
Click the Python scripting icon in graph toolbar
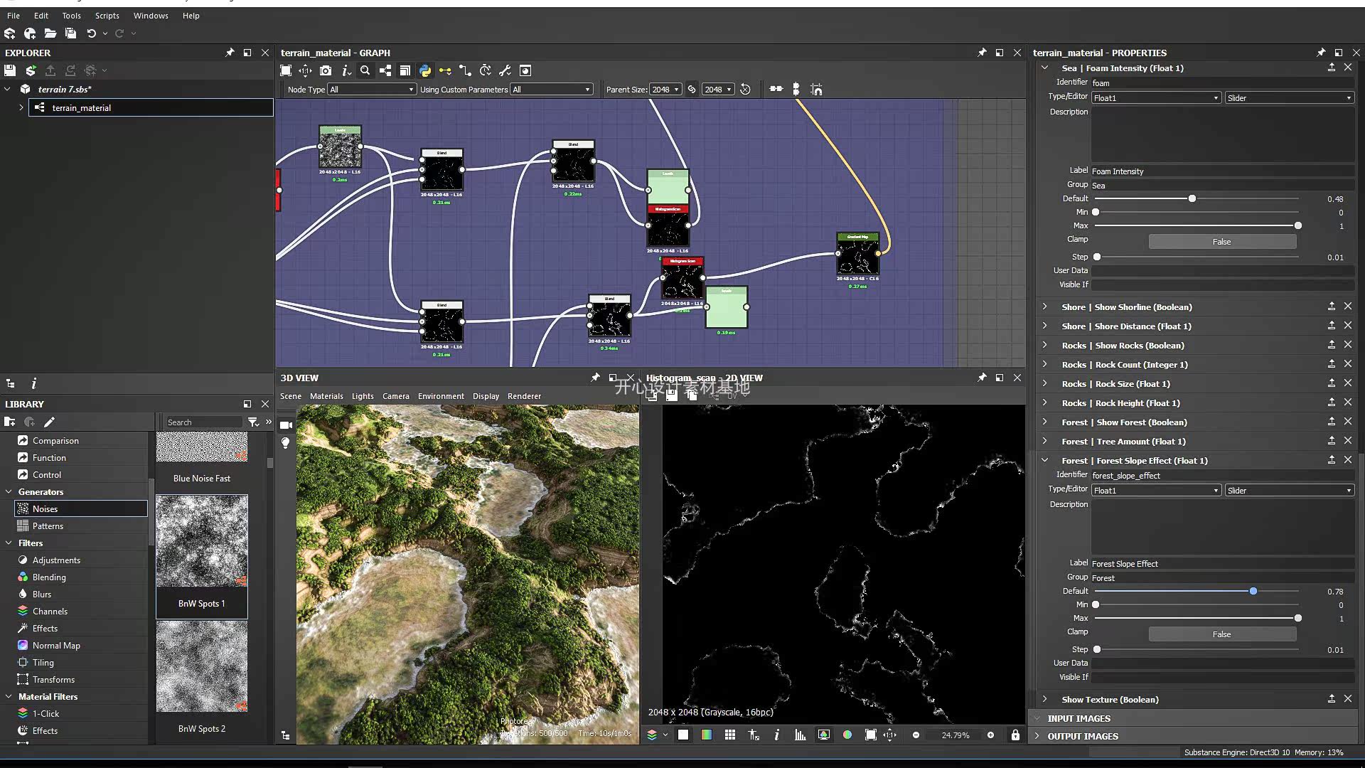425,70
